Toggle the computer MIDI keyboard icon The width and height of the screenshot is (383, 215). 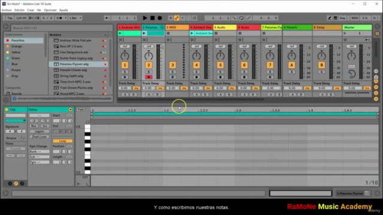point(335,18)
